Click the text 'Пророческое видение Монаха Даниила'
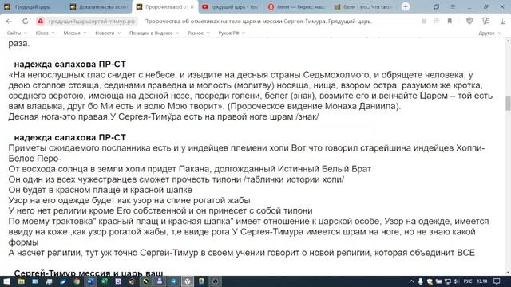This screenshot has height=287, width=511. (x=313, y=106)
